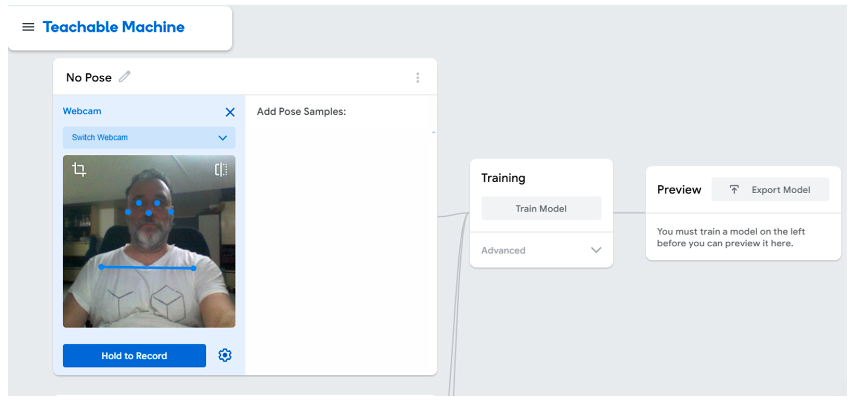Click the Switch Webcam chevron arrow

click(x=223, y=138)
